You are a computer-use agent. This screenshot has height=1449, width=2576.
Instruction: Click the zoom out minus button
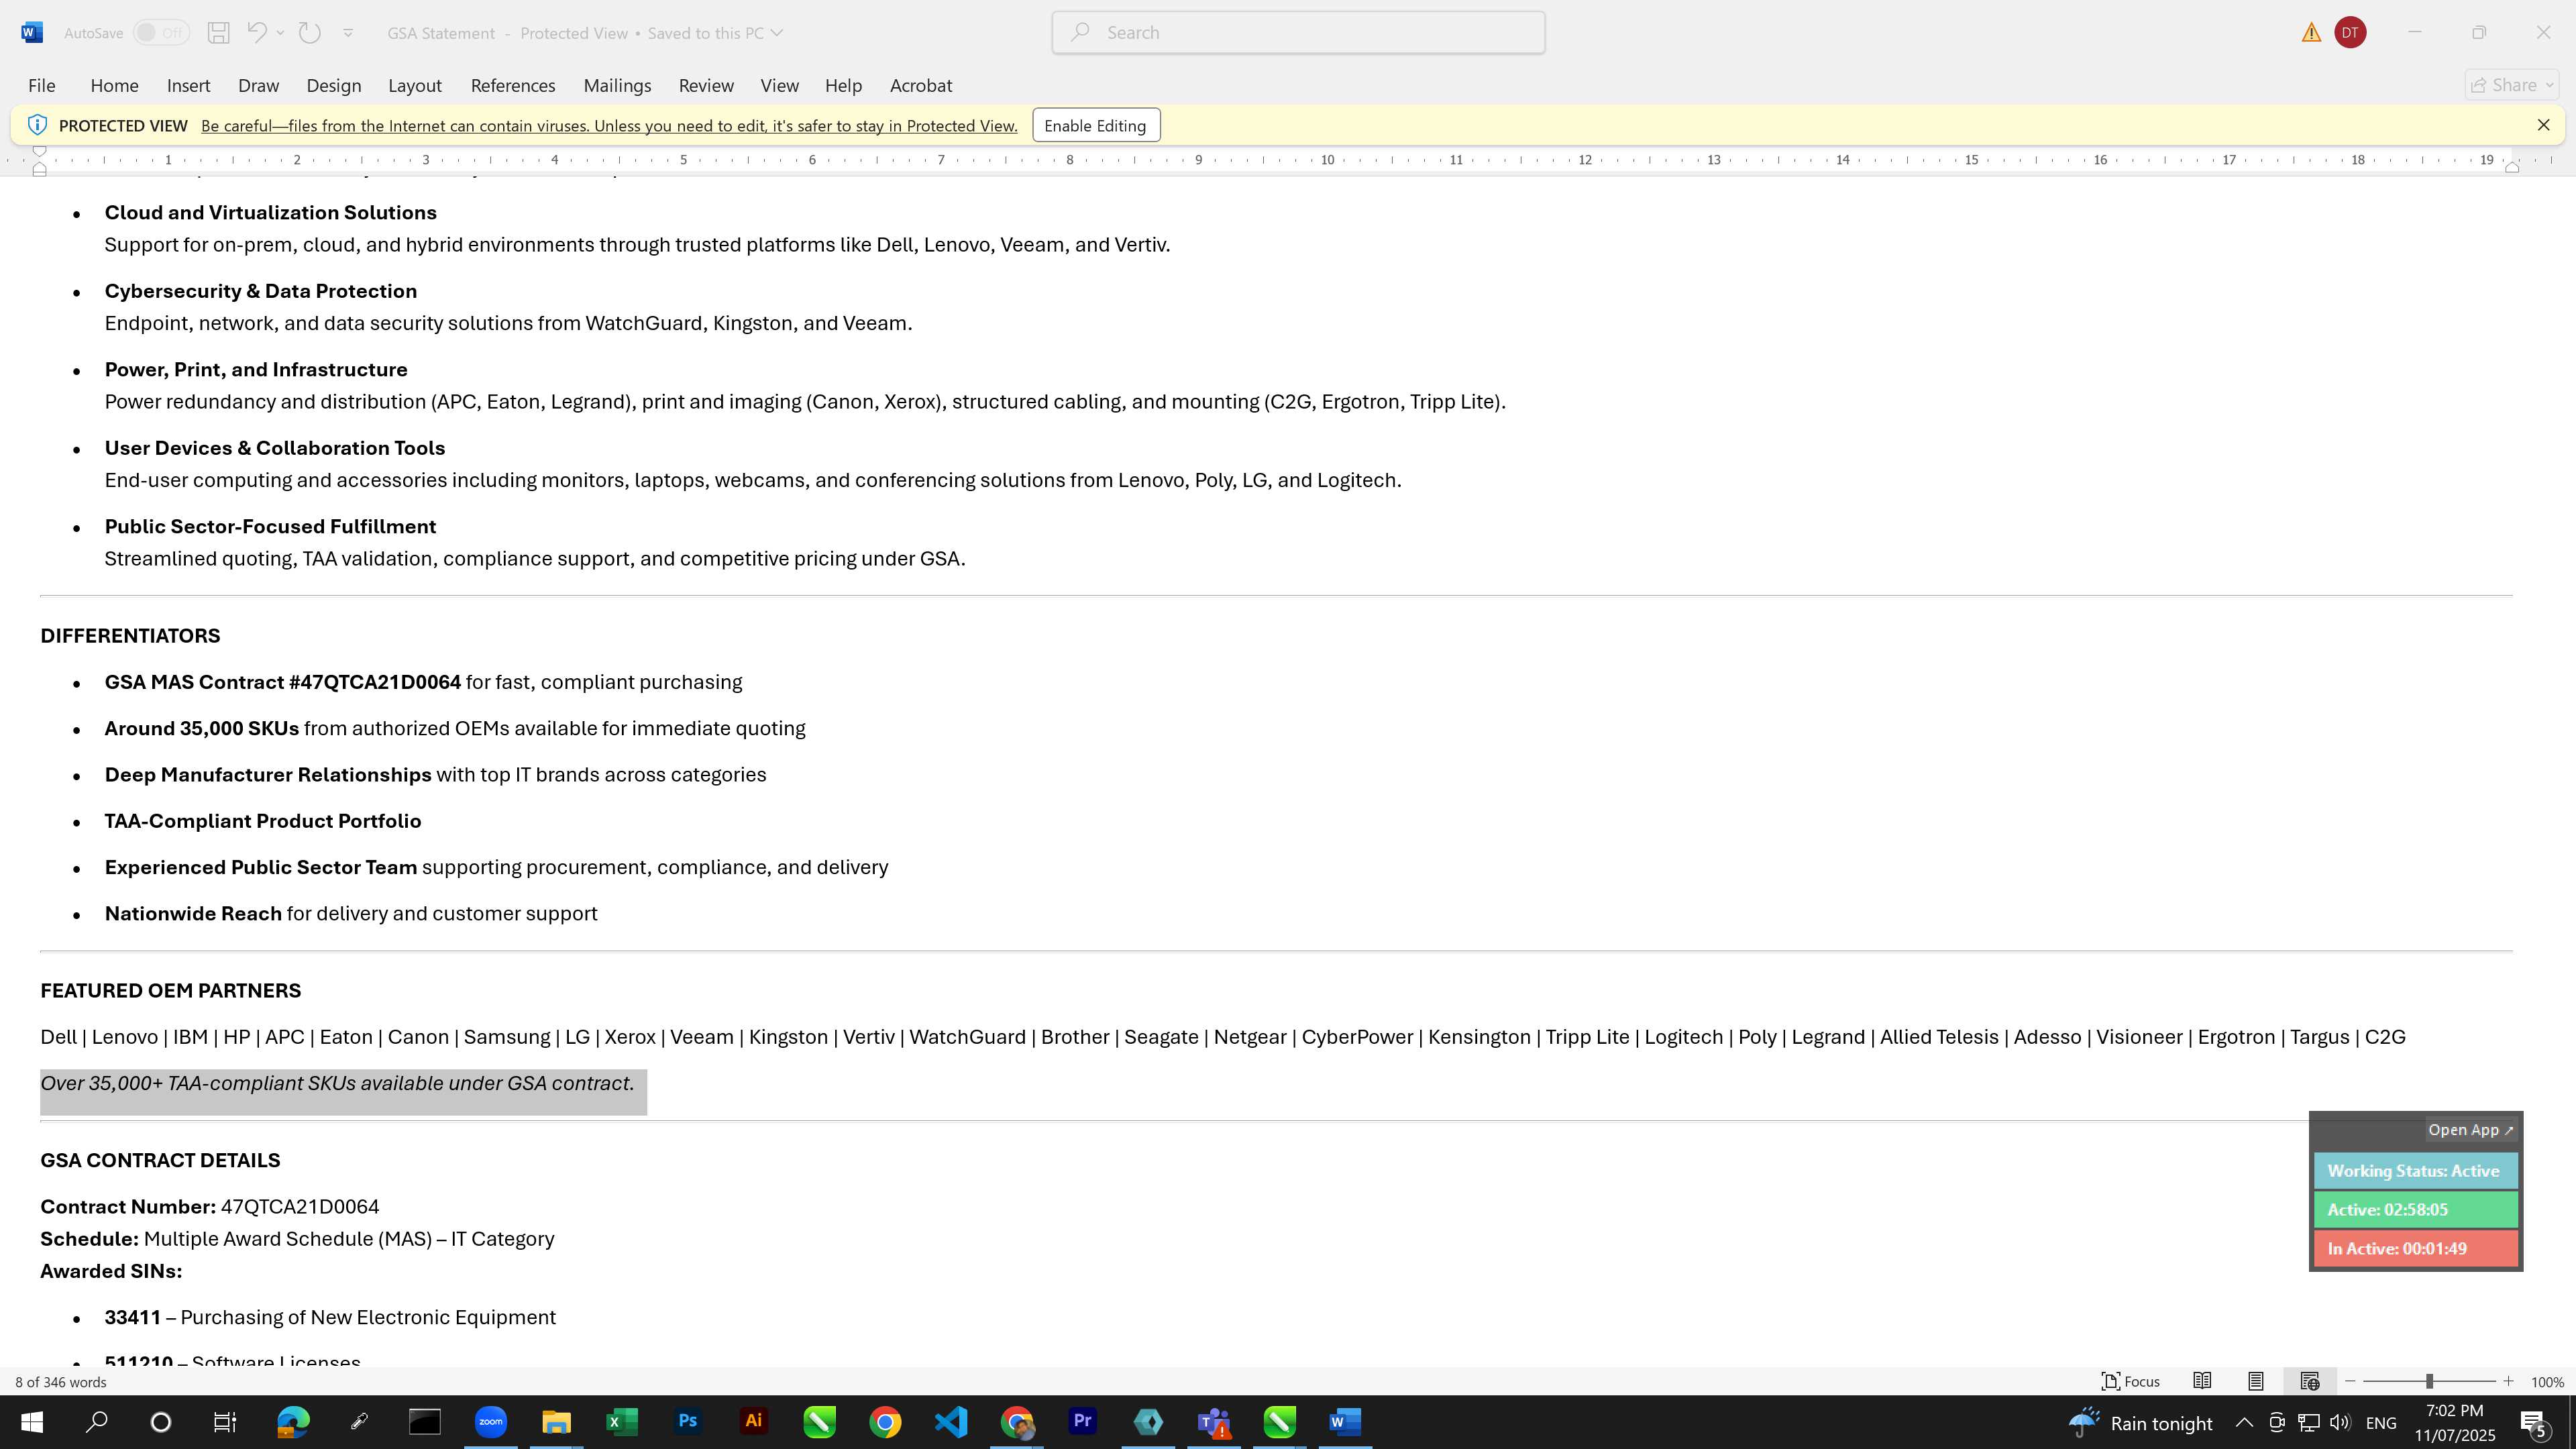[2350, 1381]
